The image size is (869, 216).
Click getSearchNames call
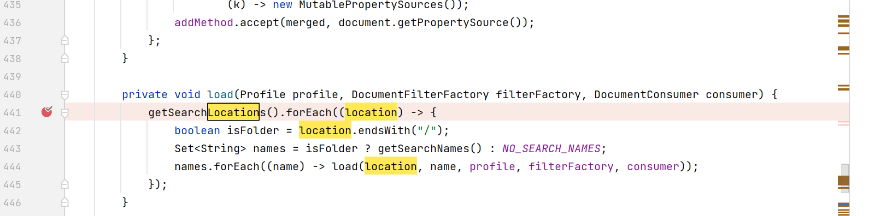424,148
